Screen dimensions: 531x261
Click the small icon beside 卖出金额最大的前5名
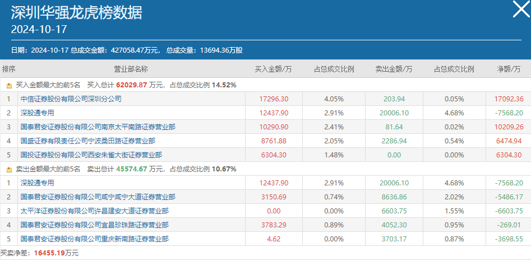(9, 169)
